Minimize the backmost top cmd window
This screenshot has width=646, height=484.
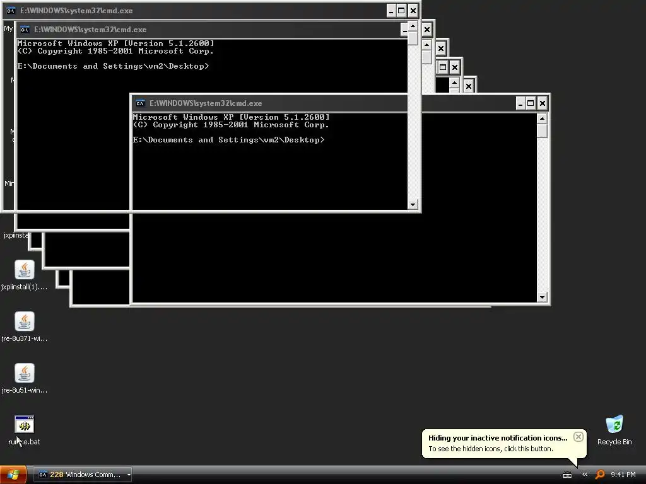[391, 11]
